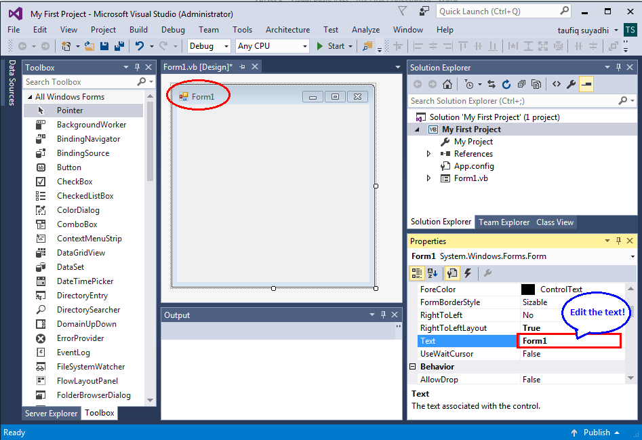Screen dimensions: 642x440
Task: Toggle auto-hide pin on Toolbox panel
Action: coord(137,67)
